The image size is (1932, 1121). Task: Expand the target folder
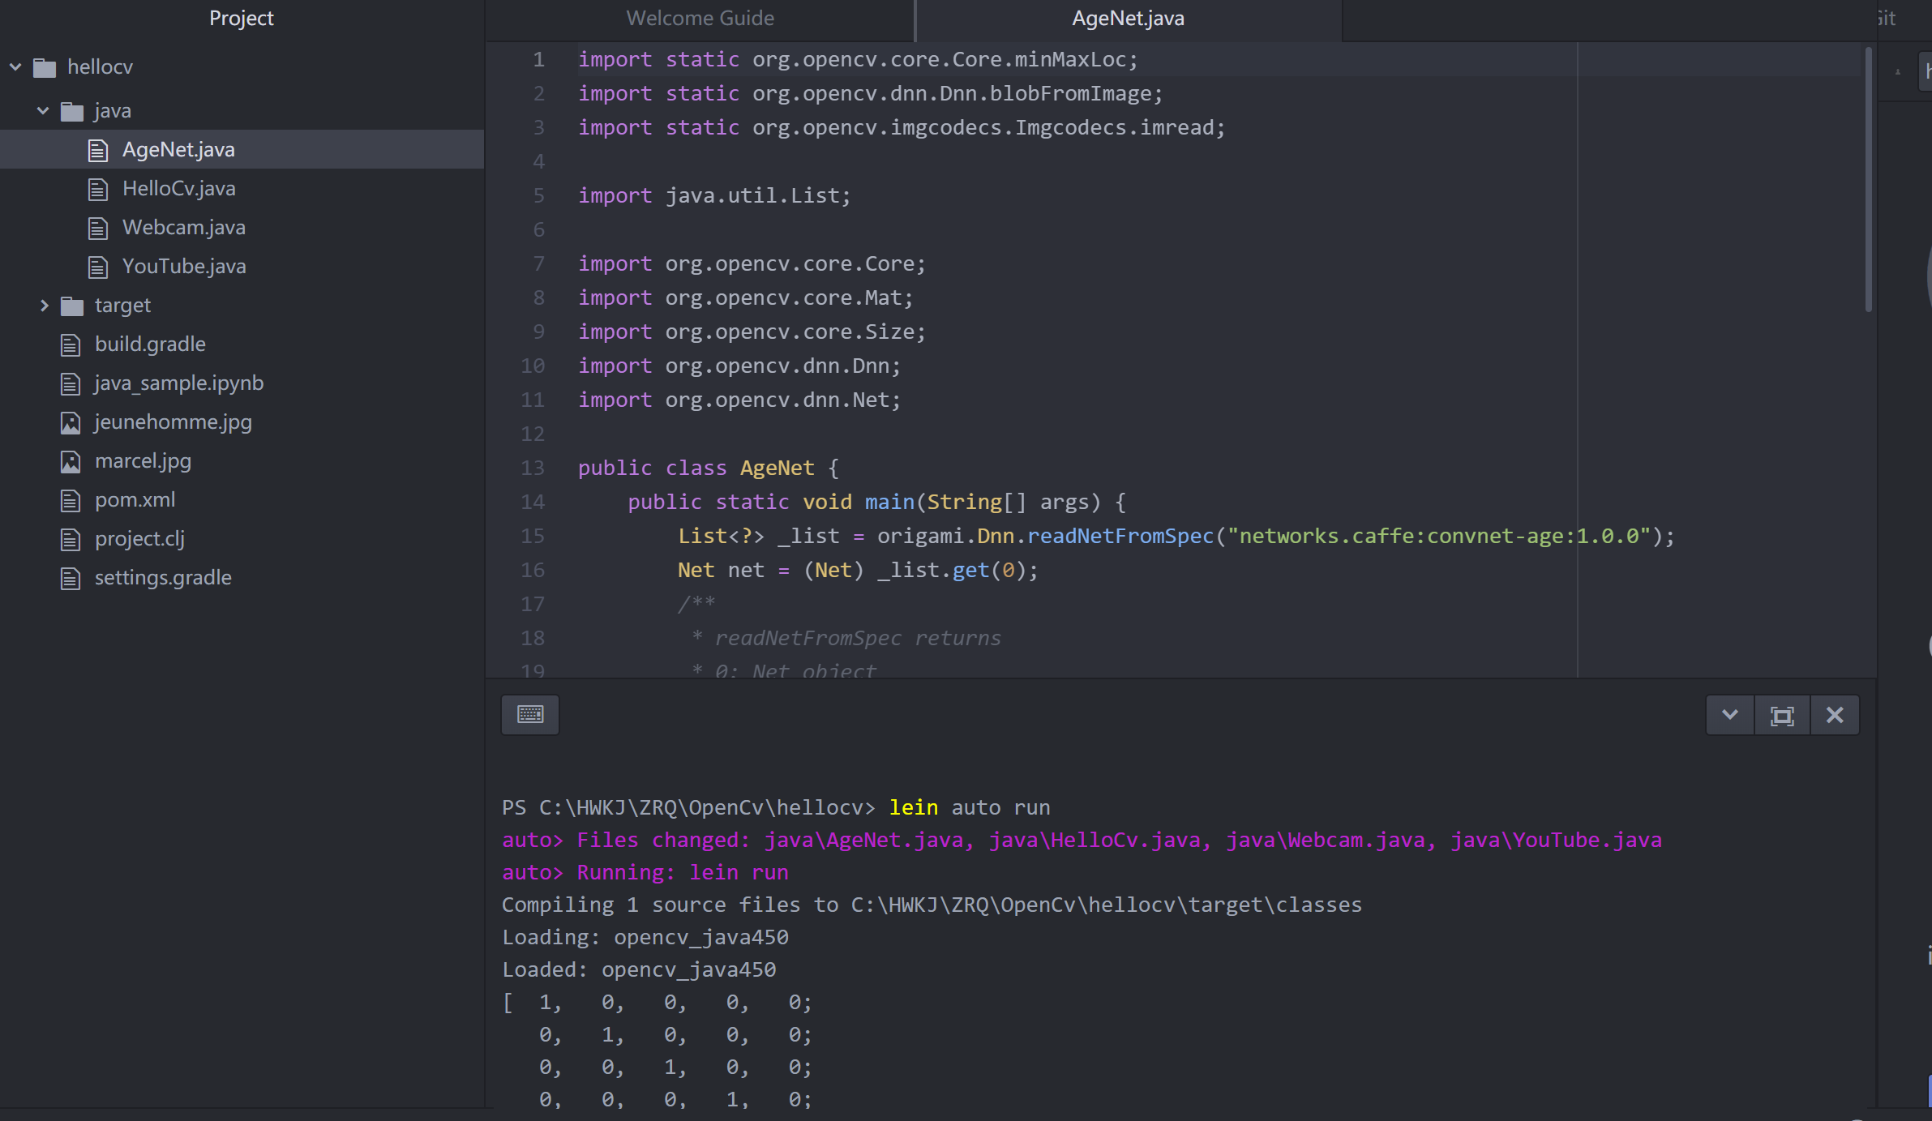[44, 305]
